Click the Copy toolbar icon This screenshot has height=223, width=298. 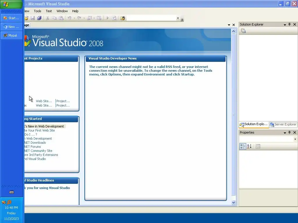tap(54, 18)
